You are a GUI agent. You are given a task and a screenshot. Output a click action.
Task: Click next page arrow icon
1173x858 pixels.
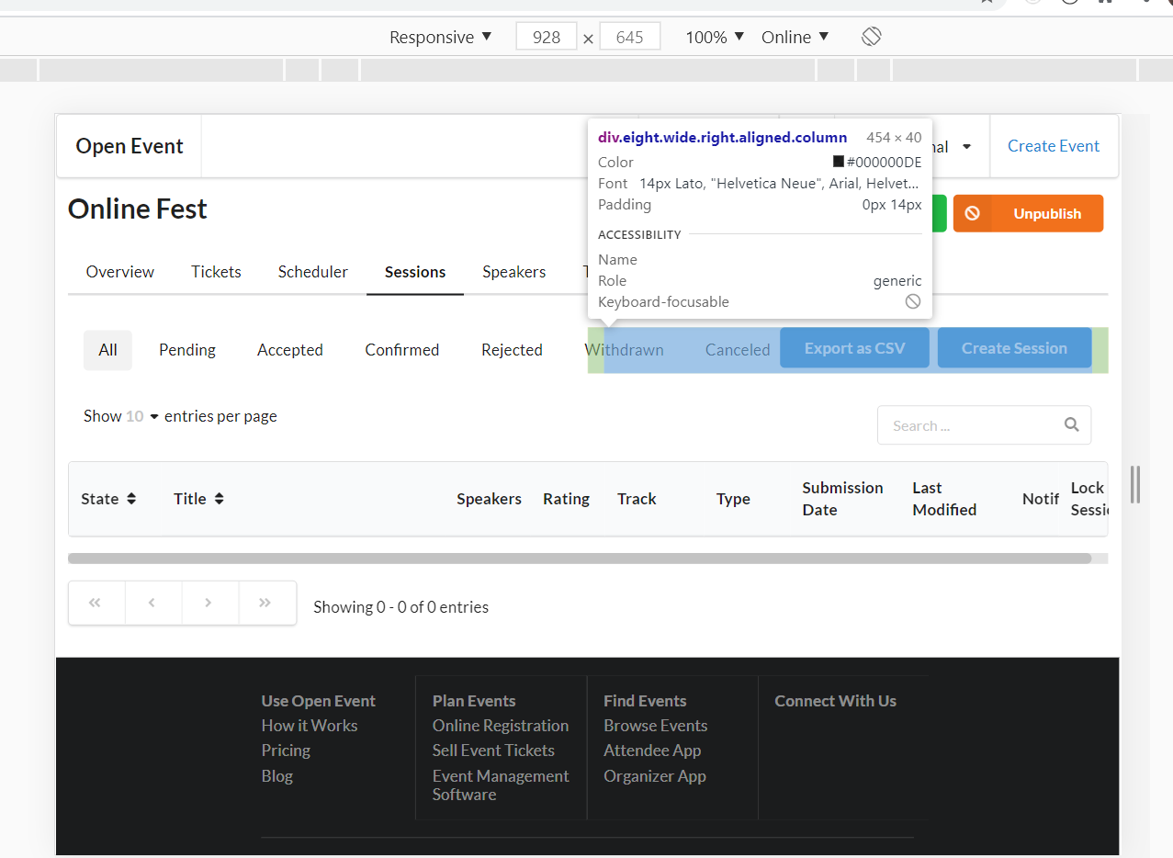[209, 603]
